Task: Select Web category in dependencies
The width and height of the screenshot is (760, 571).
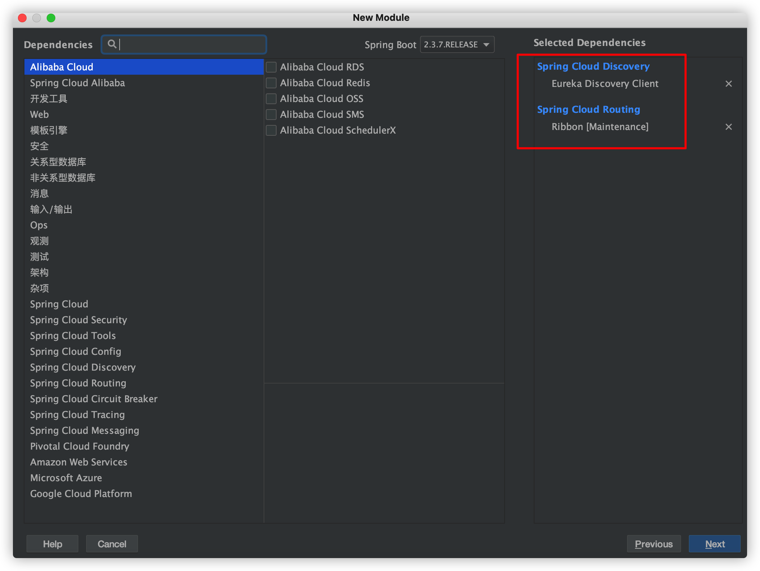Action: (38, 115)
